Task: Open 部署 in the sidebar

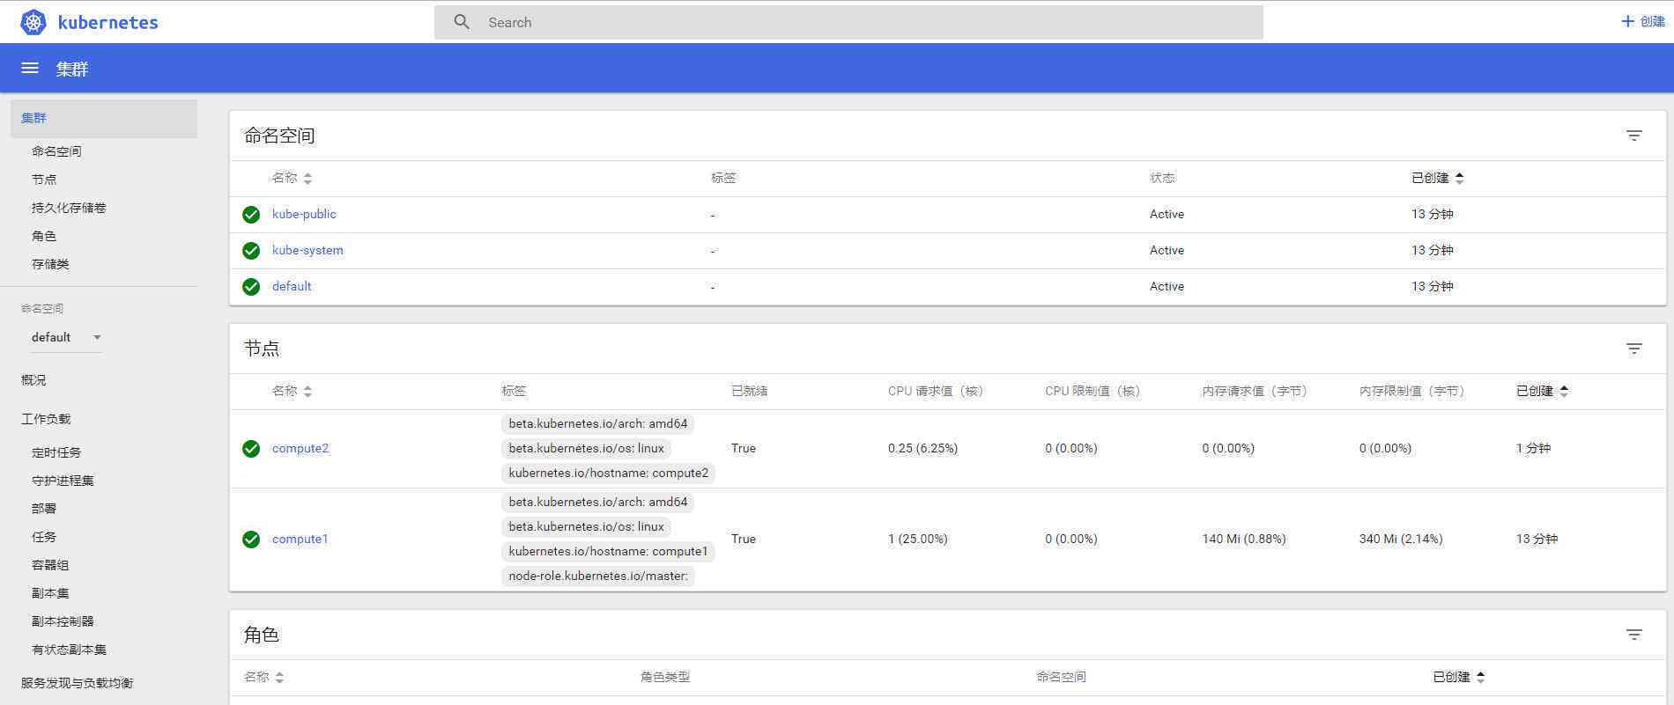Action: coord(44,509)
